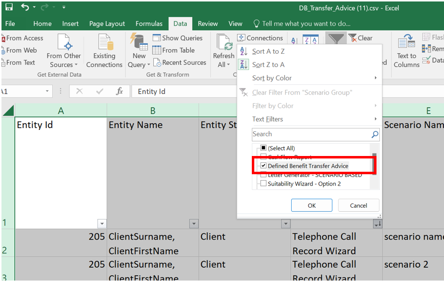Choose Sort Z to A in filter menu
Viewport: 444px width, 281px height.
[309, 65]
